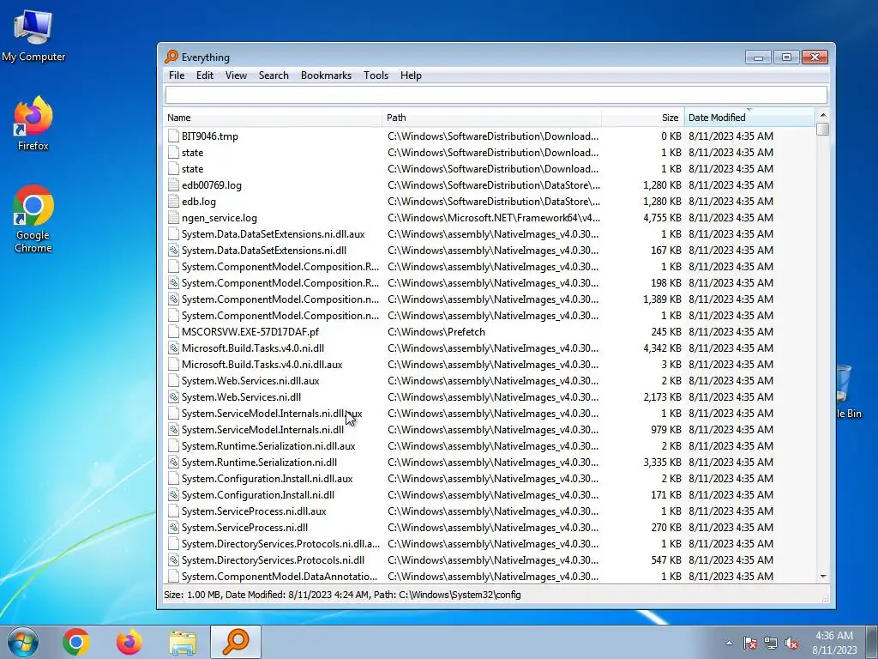
Task: Click file icon of edb00769.log
Action: [x=173, y=185]
